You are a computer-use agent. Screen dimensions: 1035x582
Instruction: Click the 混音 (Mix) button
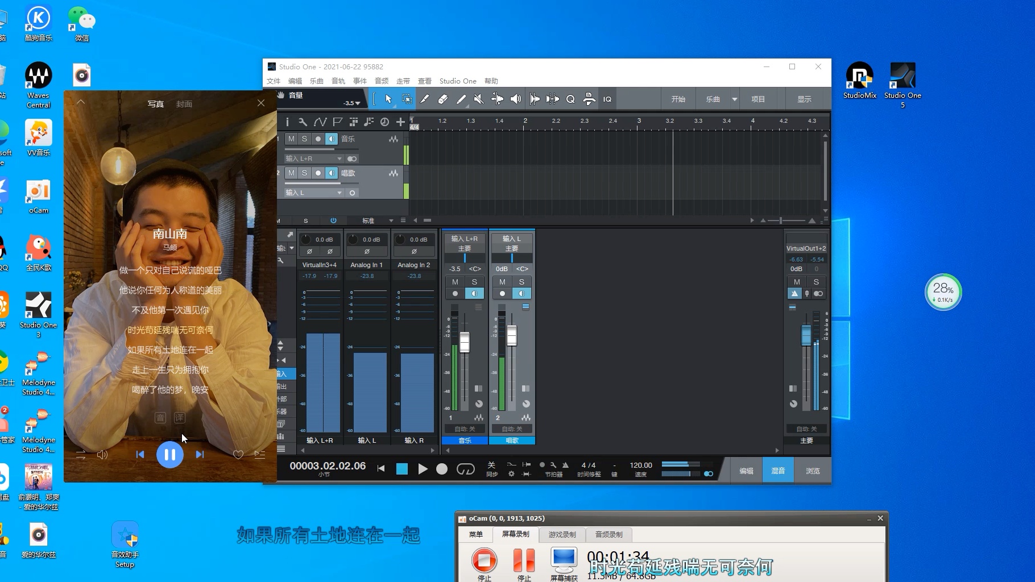click(x=777, y=470)
